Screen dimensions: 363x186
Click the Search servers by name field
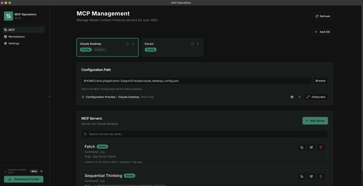204,134
